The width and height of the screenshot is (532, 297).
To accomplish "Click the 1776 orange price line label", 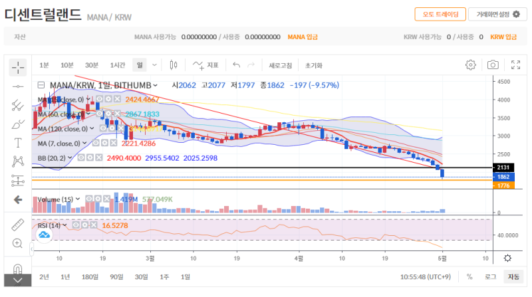I will click(503, 185).
